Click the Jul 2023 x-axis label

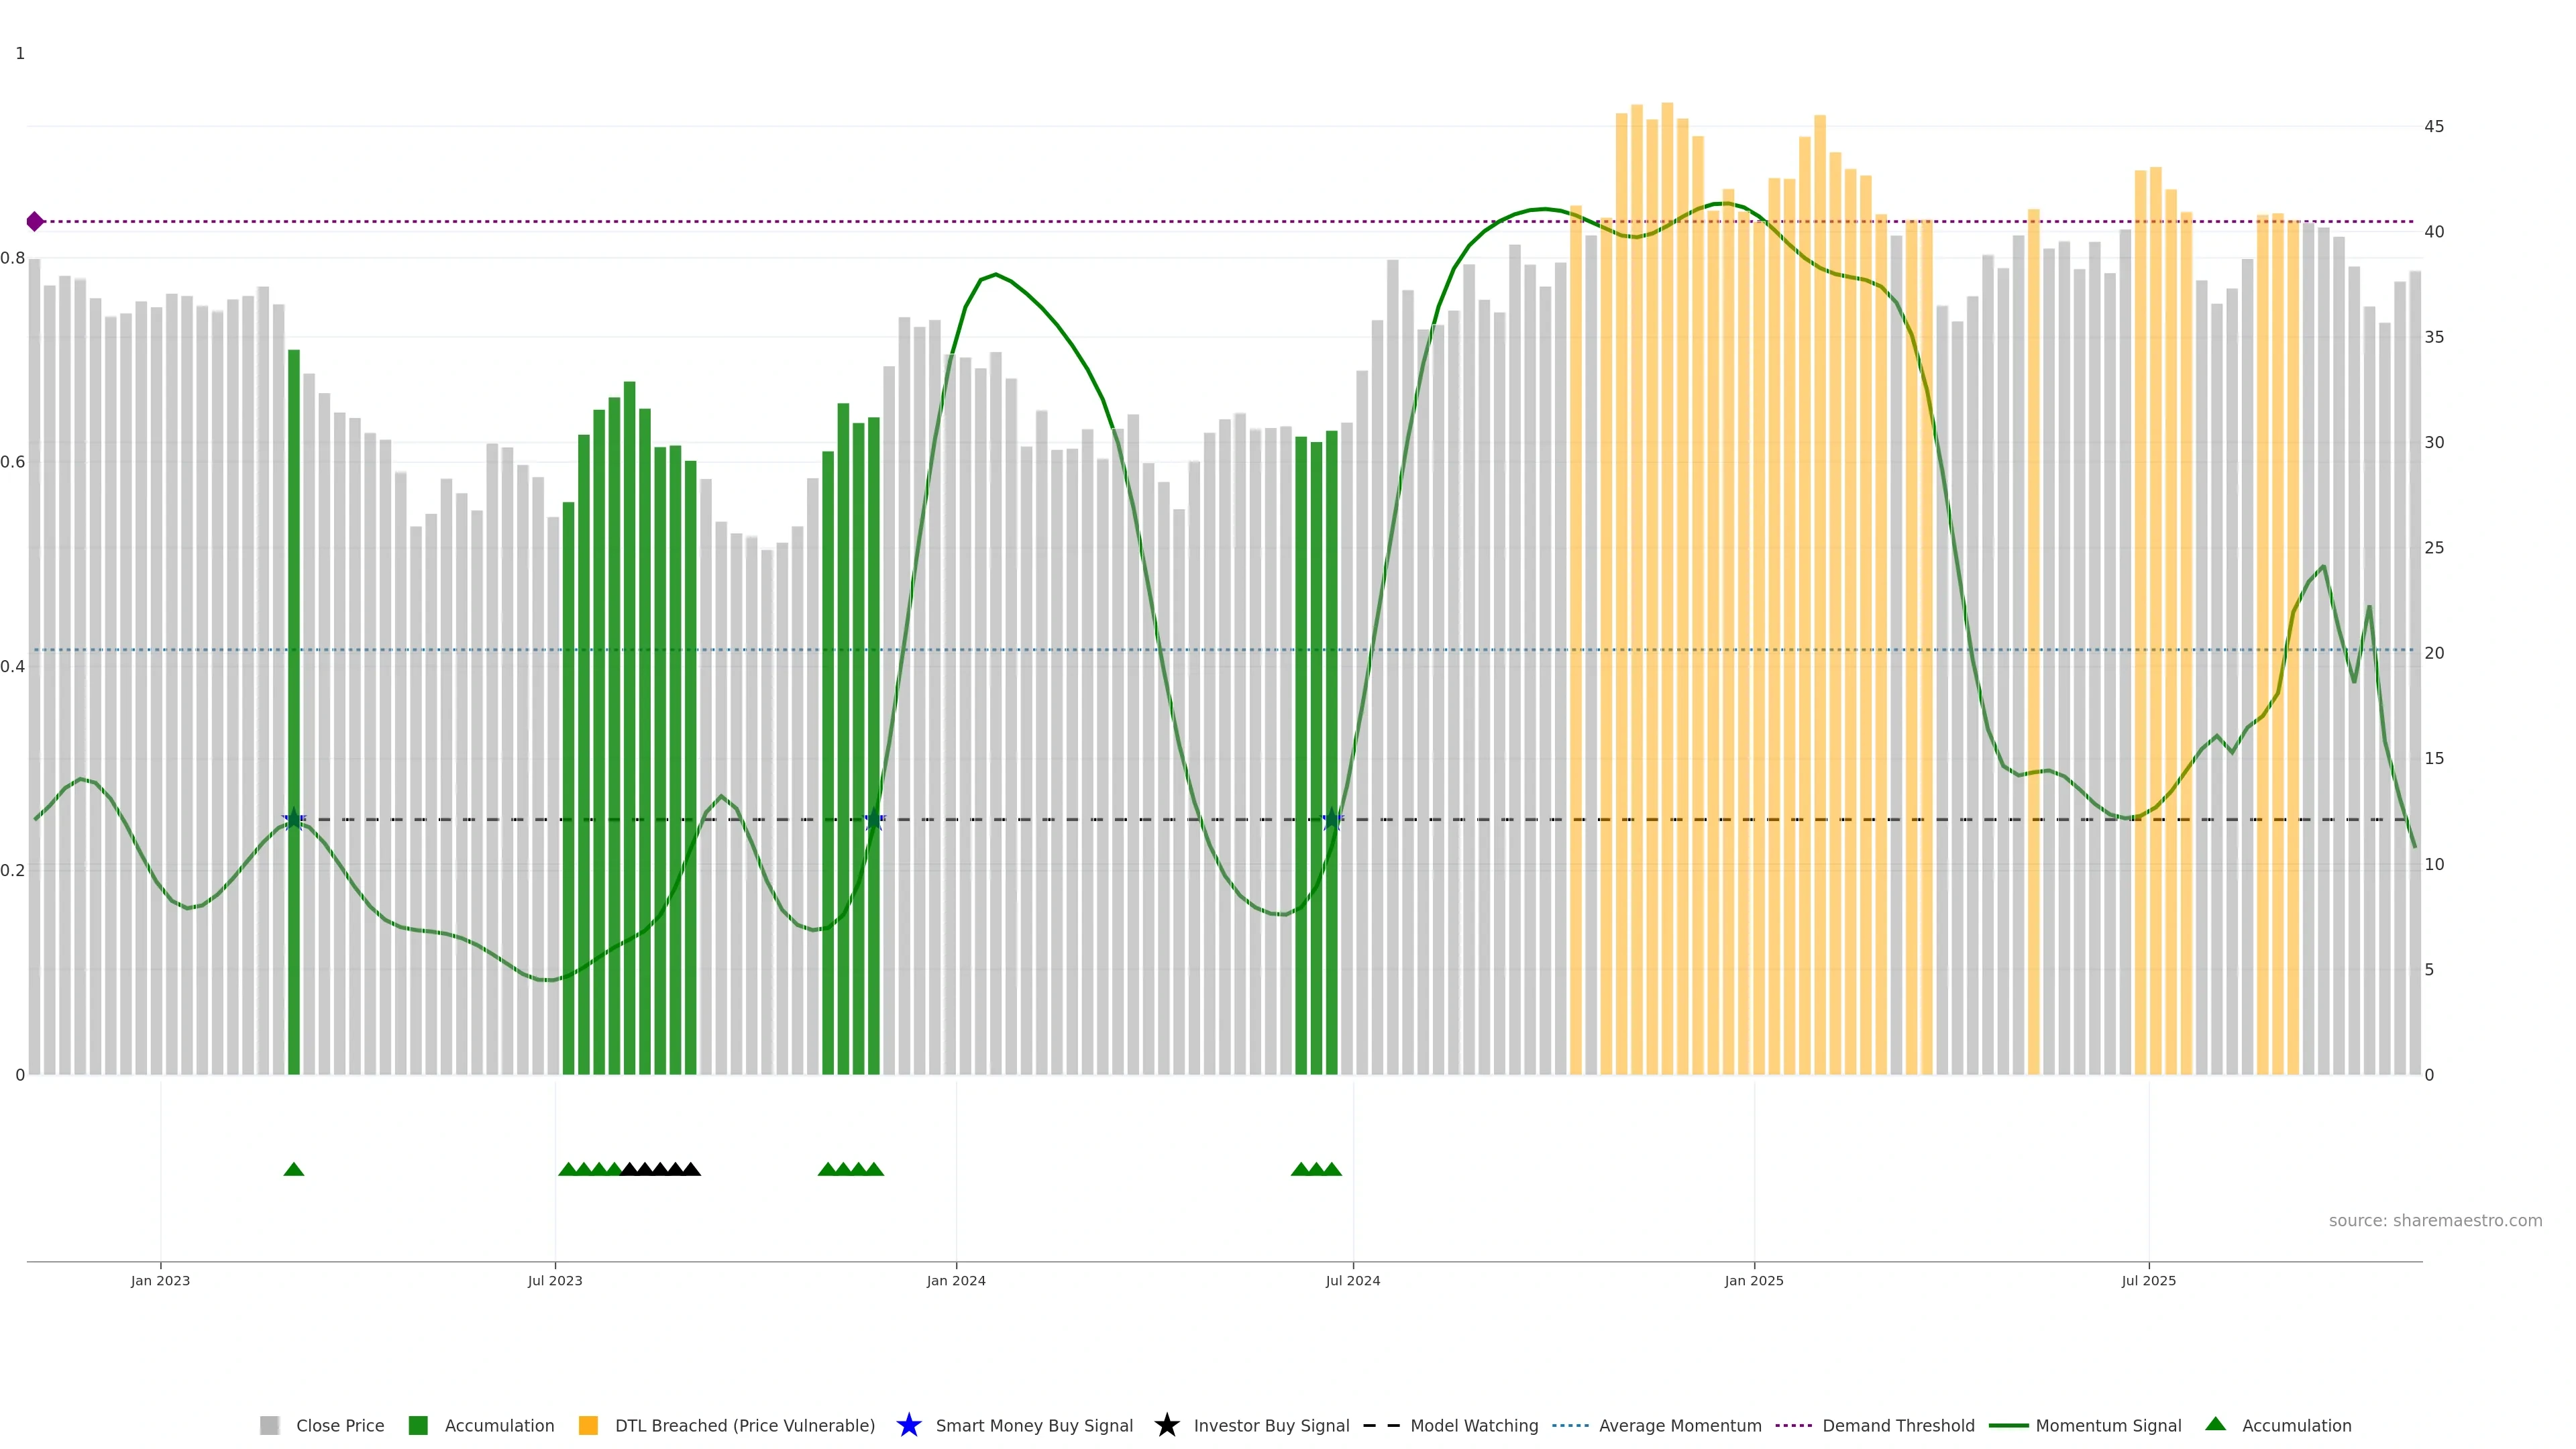(x=555, y=1280)
